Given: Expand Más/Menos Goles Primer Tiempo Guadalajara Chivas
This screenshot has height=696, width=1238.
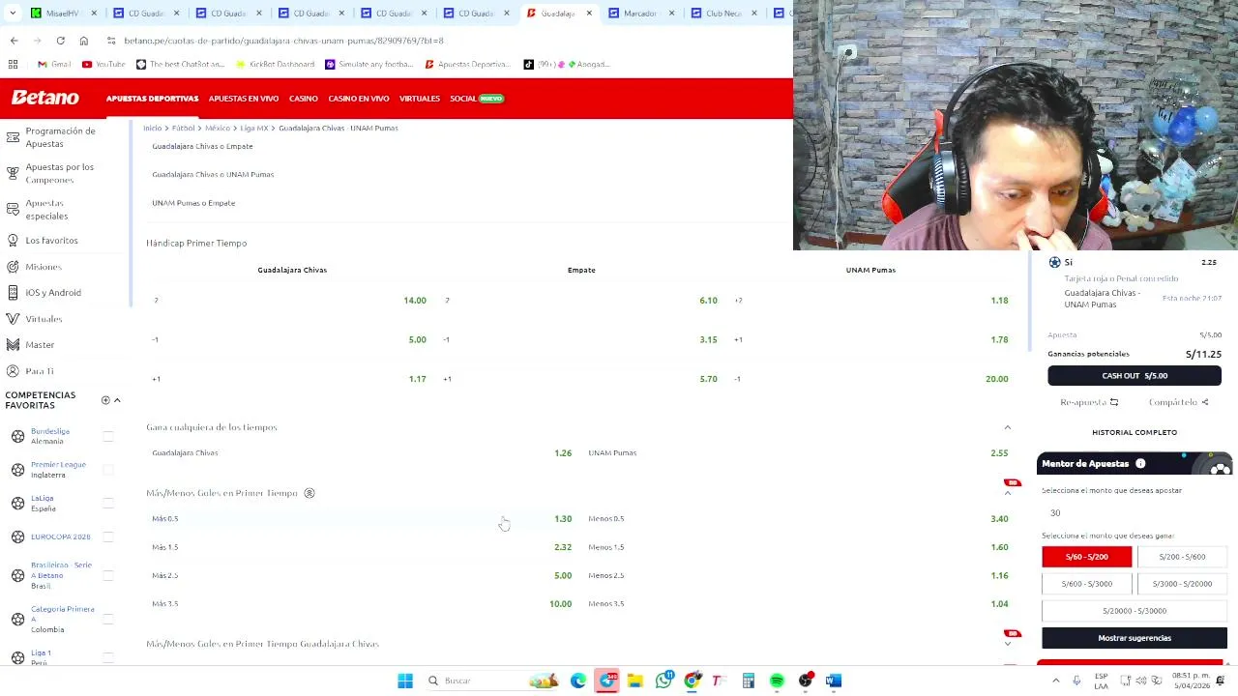Looking at the screenshot, I should [x=1008, y=644].
